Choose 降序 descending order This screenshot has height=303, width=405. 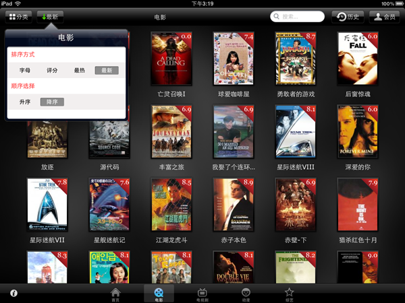[52, 102]
